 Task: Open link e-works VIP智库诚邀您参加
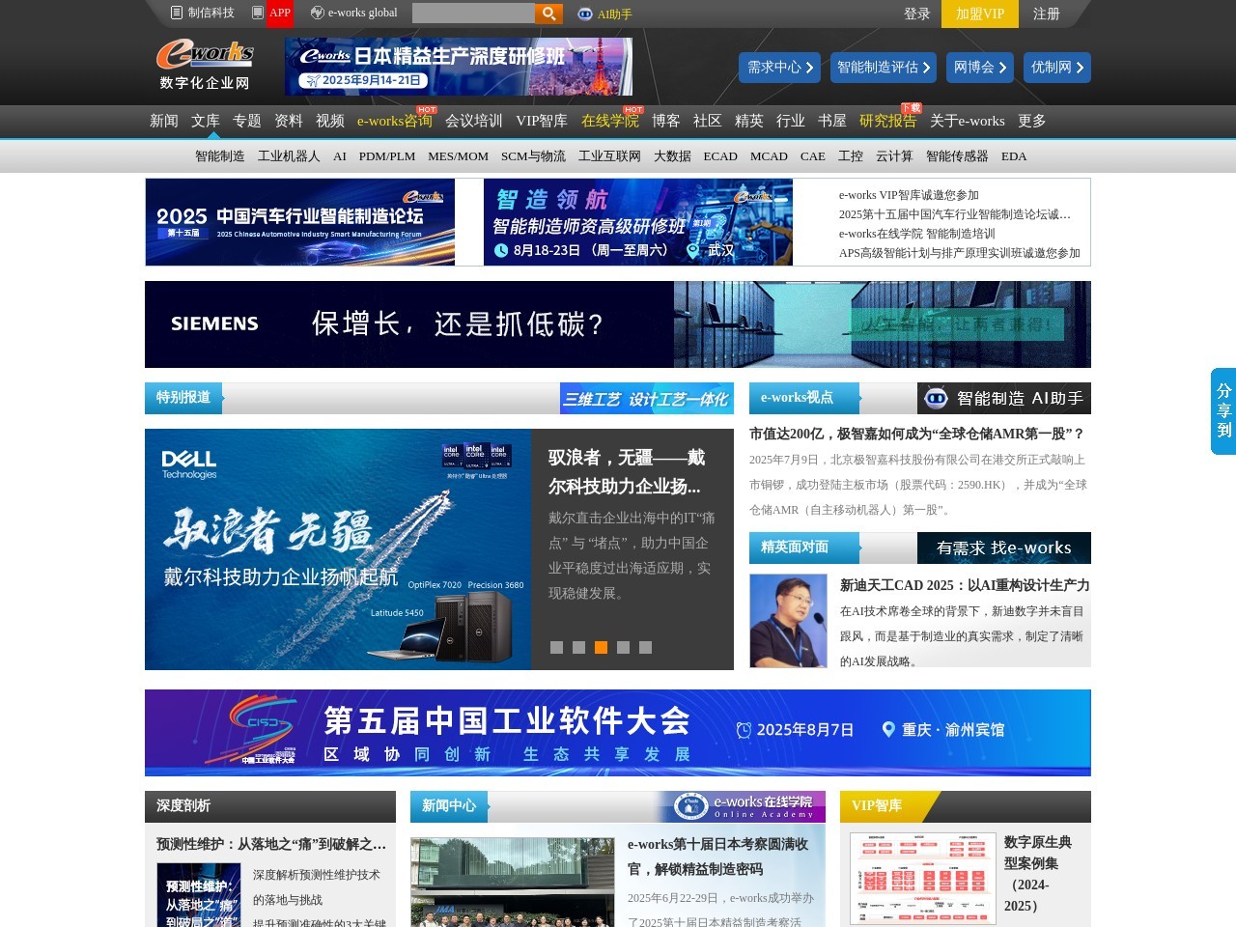tap(909, 195)
